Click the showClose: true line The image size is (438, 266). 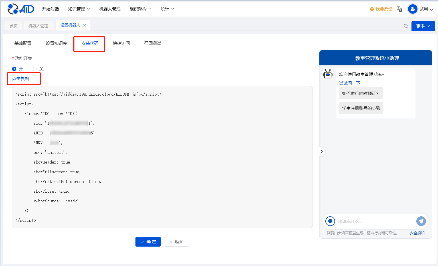click(51, 191)
